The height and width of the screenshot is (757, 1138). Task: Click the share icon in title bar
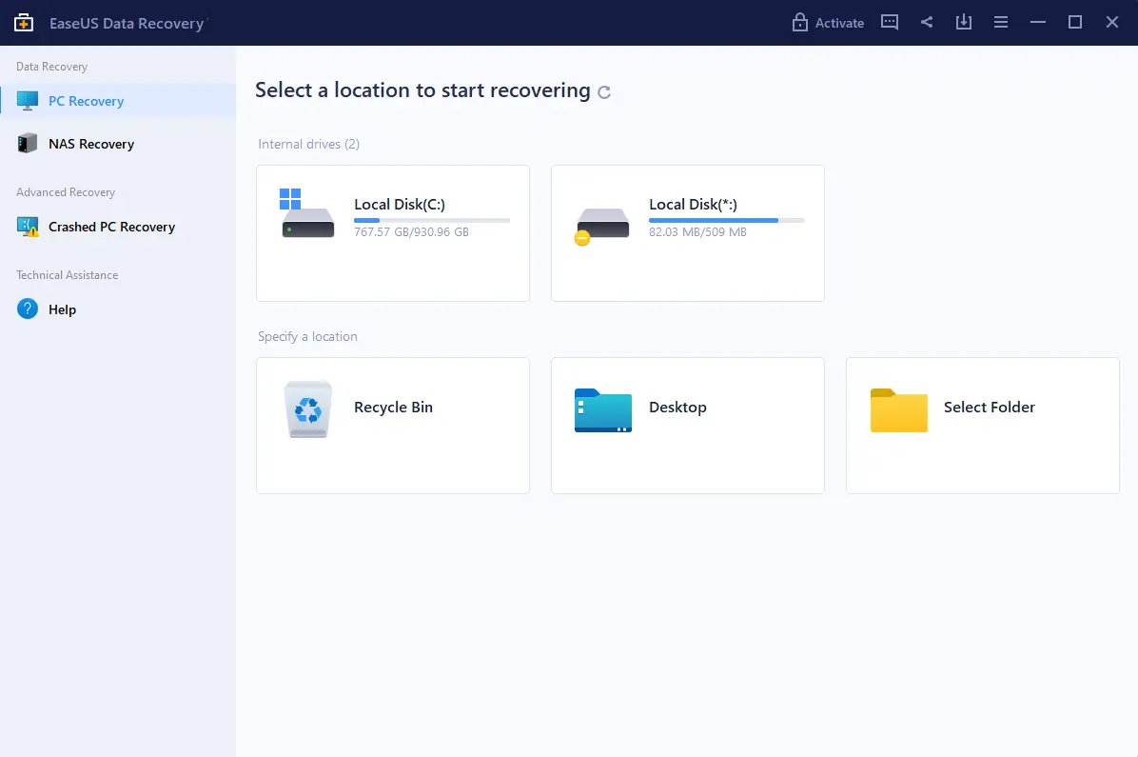(927, 22)
